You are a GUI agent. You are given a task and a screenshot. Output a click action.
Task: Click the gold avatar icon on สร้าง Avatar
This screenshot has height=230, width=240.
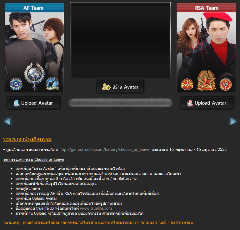click(106, 87)
